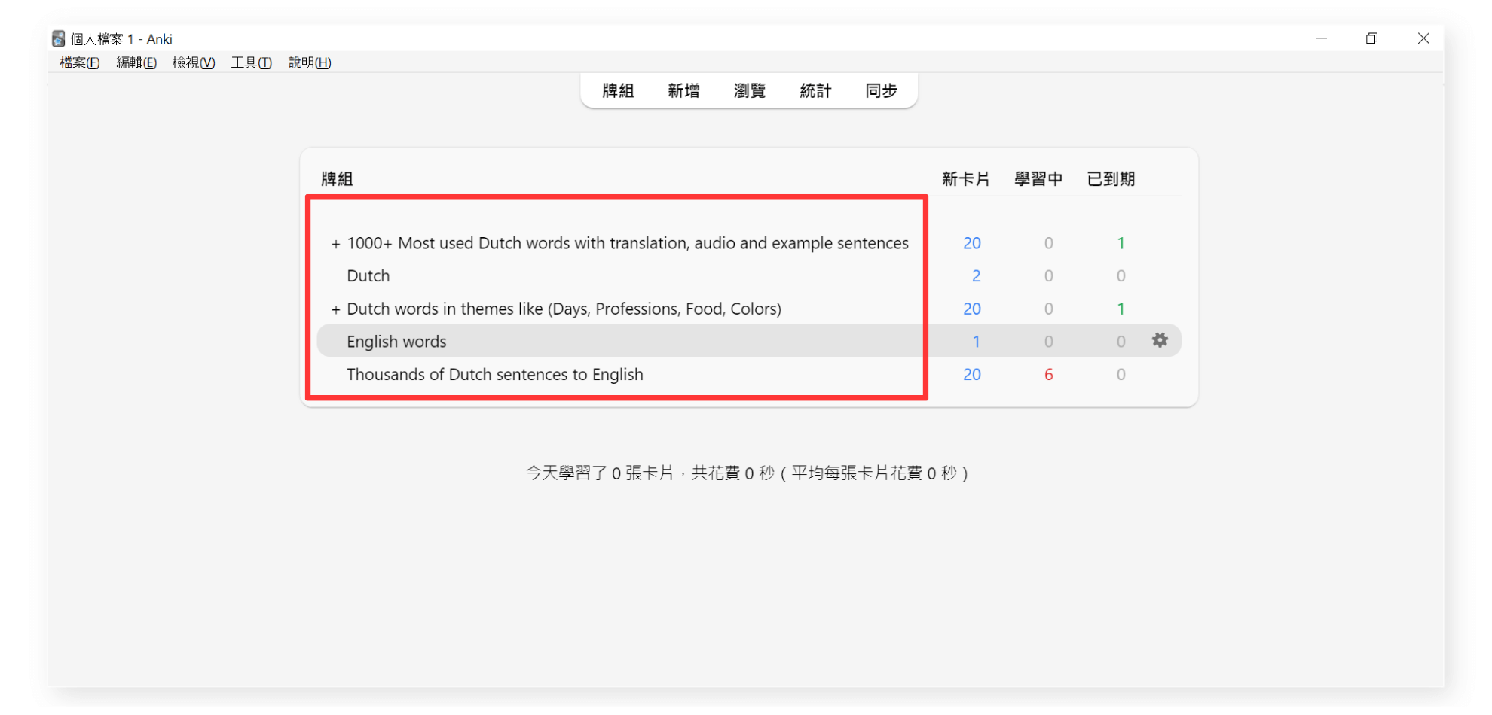Screen dimensions: 1492x715
Task: Open the Dutch deck
Action: click(x=368, y=276)
